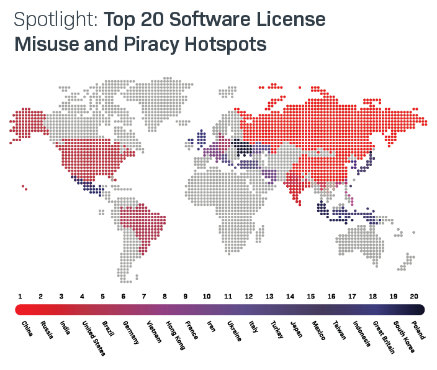This screenshot has width=437, height=370.
Task: Click rank number 1 above the gradient
Action: pyautogui.click(x=20, y=296)
